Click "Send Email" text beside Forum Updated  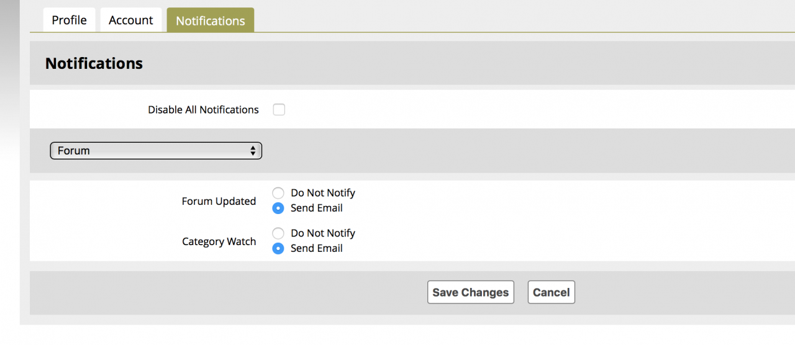pos(317,208)
